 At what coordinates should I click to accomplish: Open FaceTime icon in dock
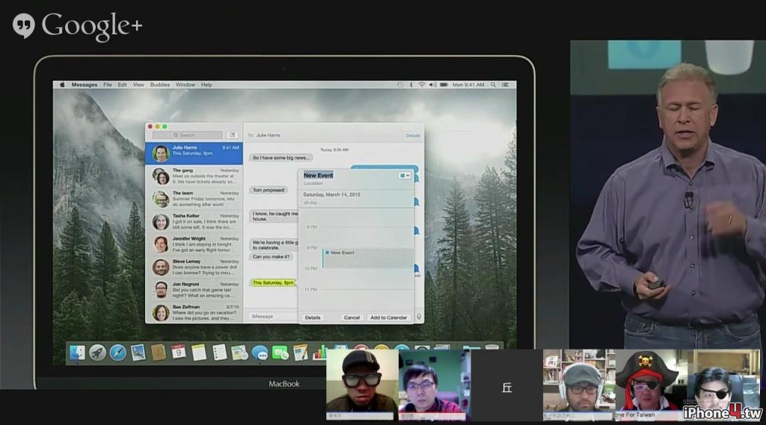280,353
